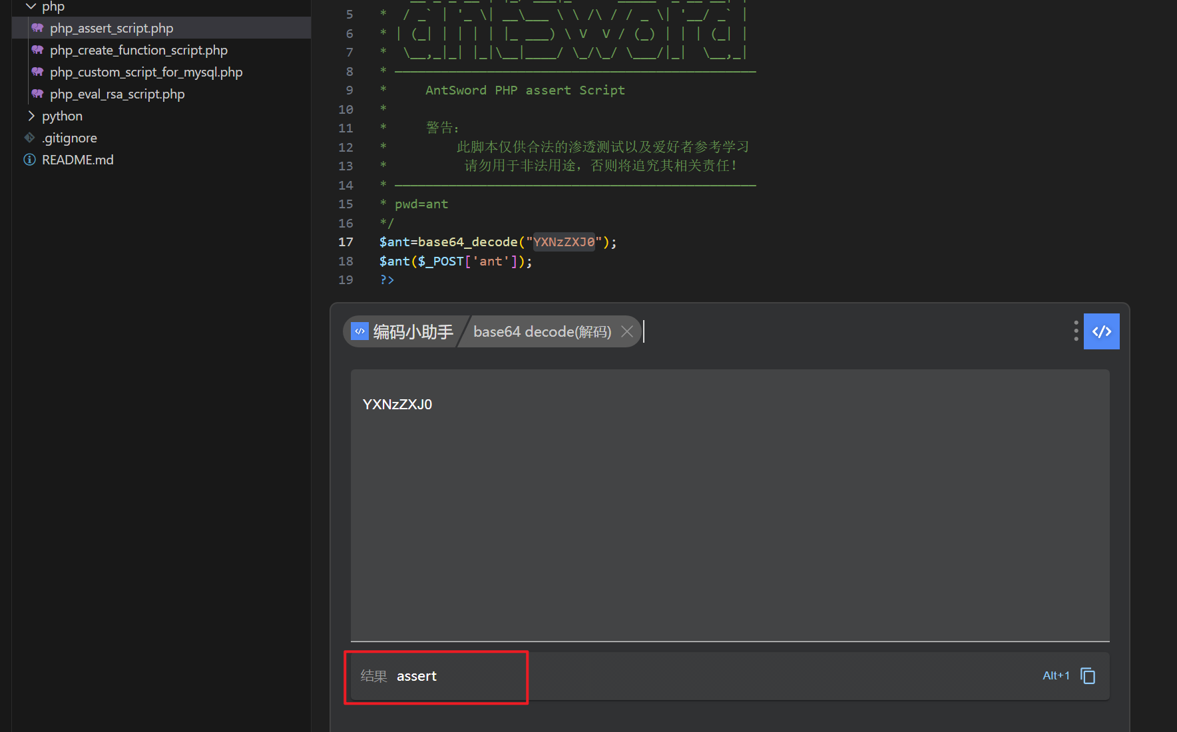1177x732 pixels.
Task: Remove the base64 decode tag with X
Action: 626,331
